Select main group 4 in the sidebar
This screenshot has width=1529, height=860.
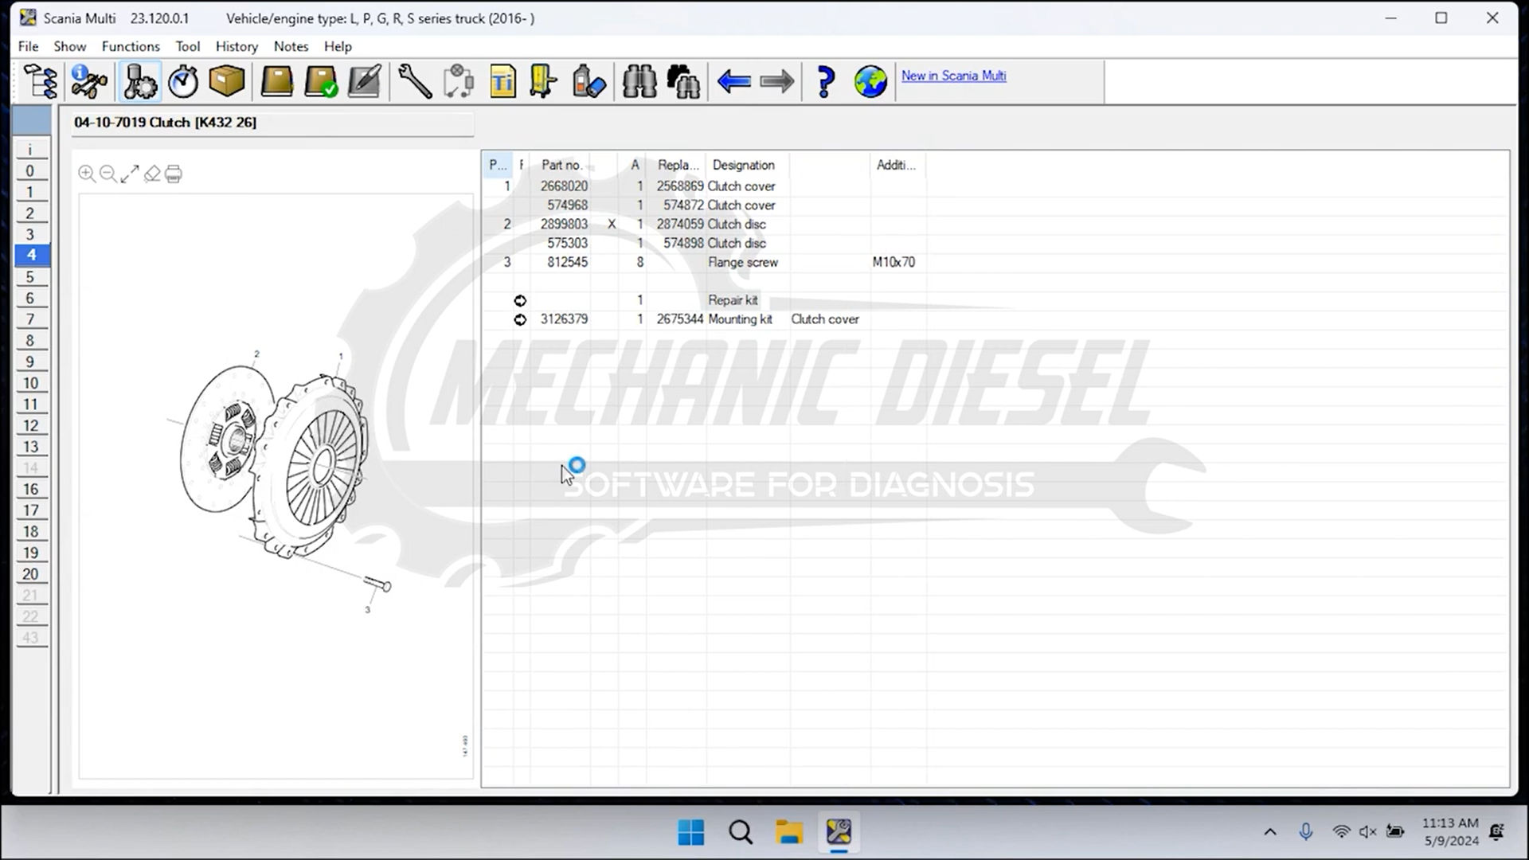[30, 255]
